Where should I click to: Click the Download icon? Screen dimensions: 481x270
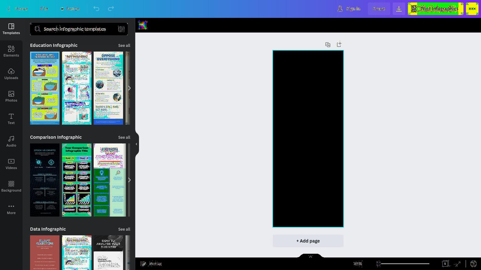[x=399, y=9]
